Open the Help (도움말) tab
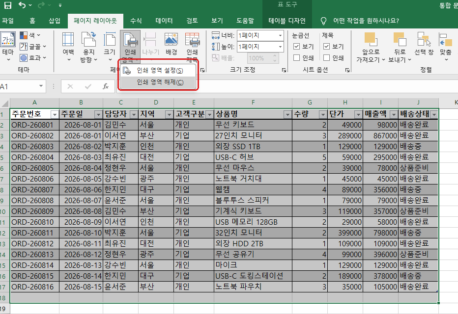Image resolution: width=458 pixels, height=314 pixels. [x=245, y=21]
